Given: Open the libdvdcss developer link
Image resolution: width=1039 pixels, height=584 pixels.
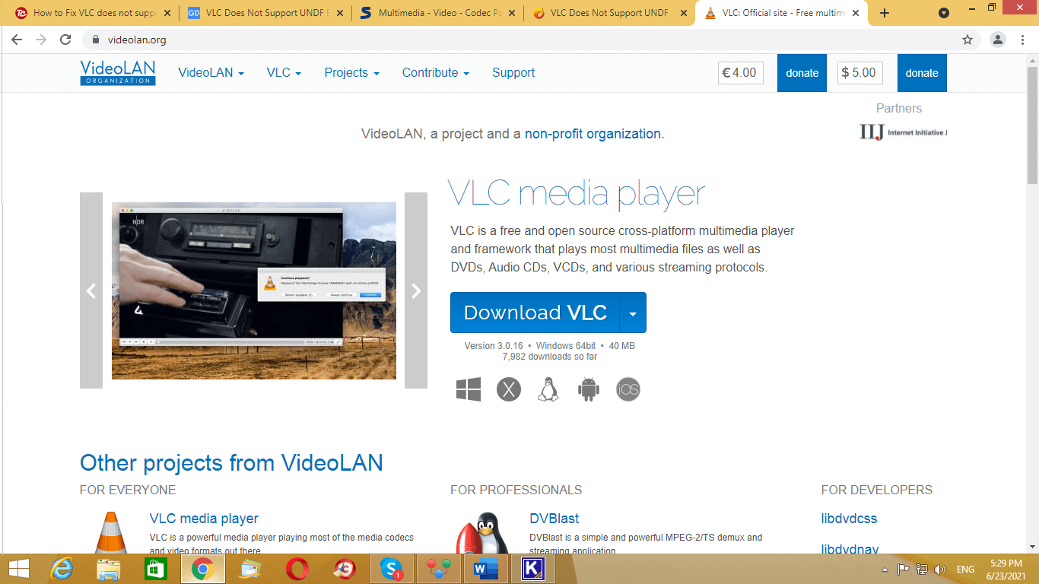Looking at the screenshot, I should [x=849, y=519].
